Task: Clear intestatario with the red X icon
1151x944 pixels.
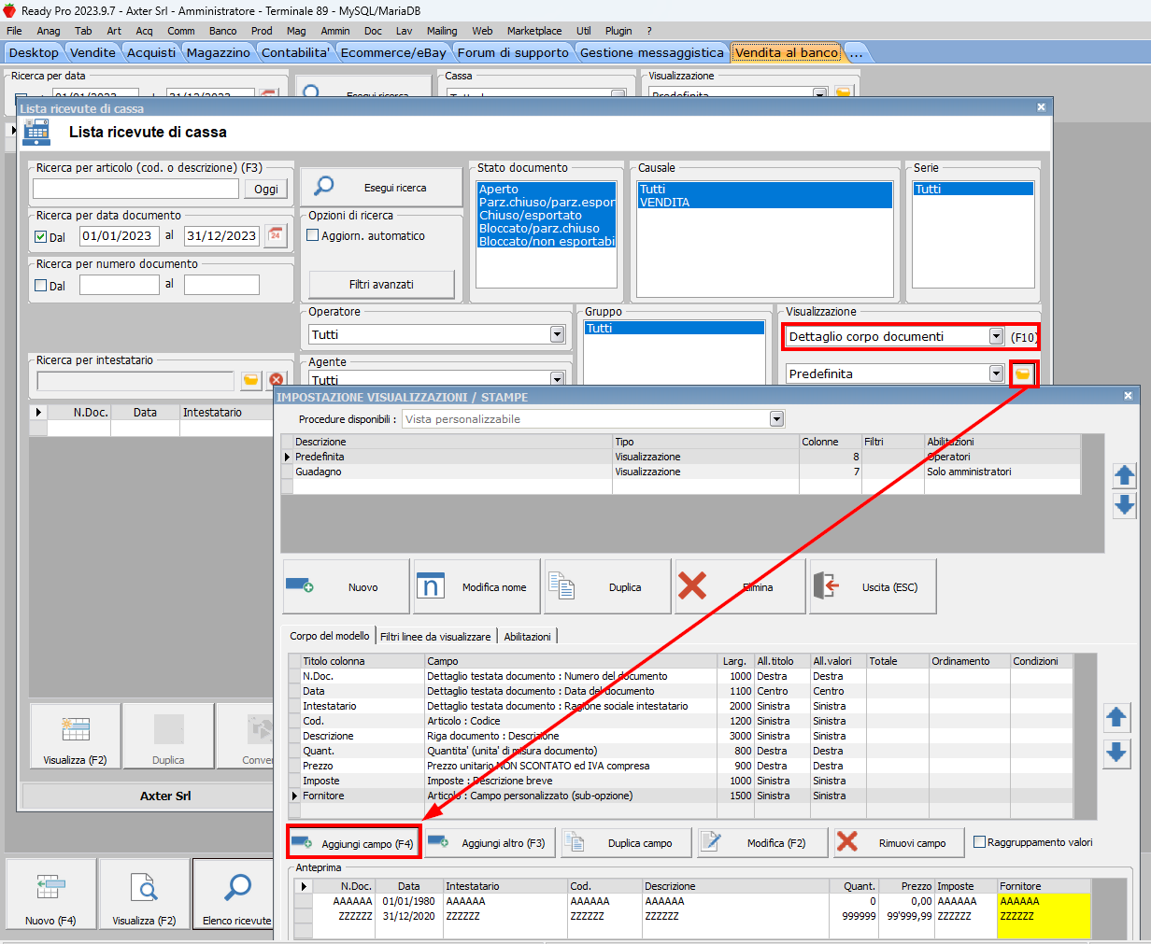Action: click(277, 380)
